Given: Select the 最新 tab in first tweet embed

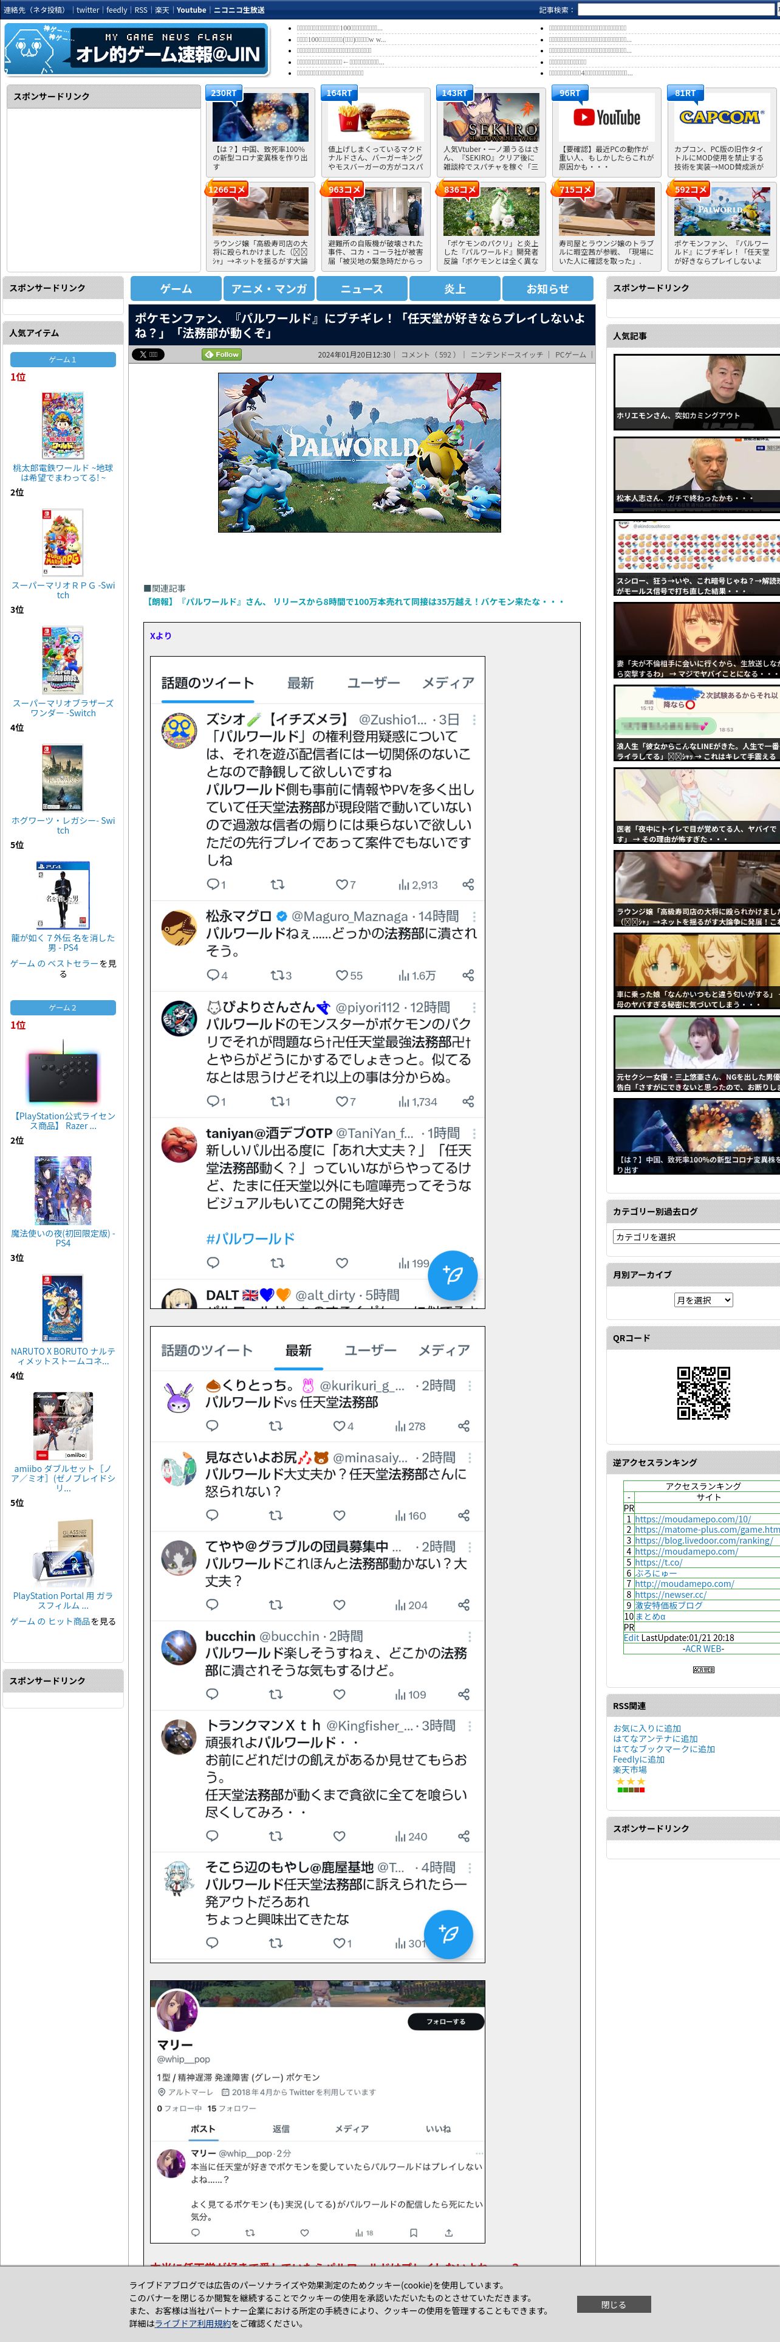Looking at the screenshot, I should [301, 683].
